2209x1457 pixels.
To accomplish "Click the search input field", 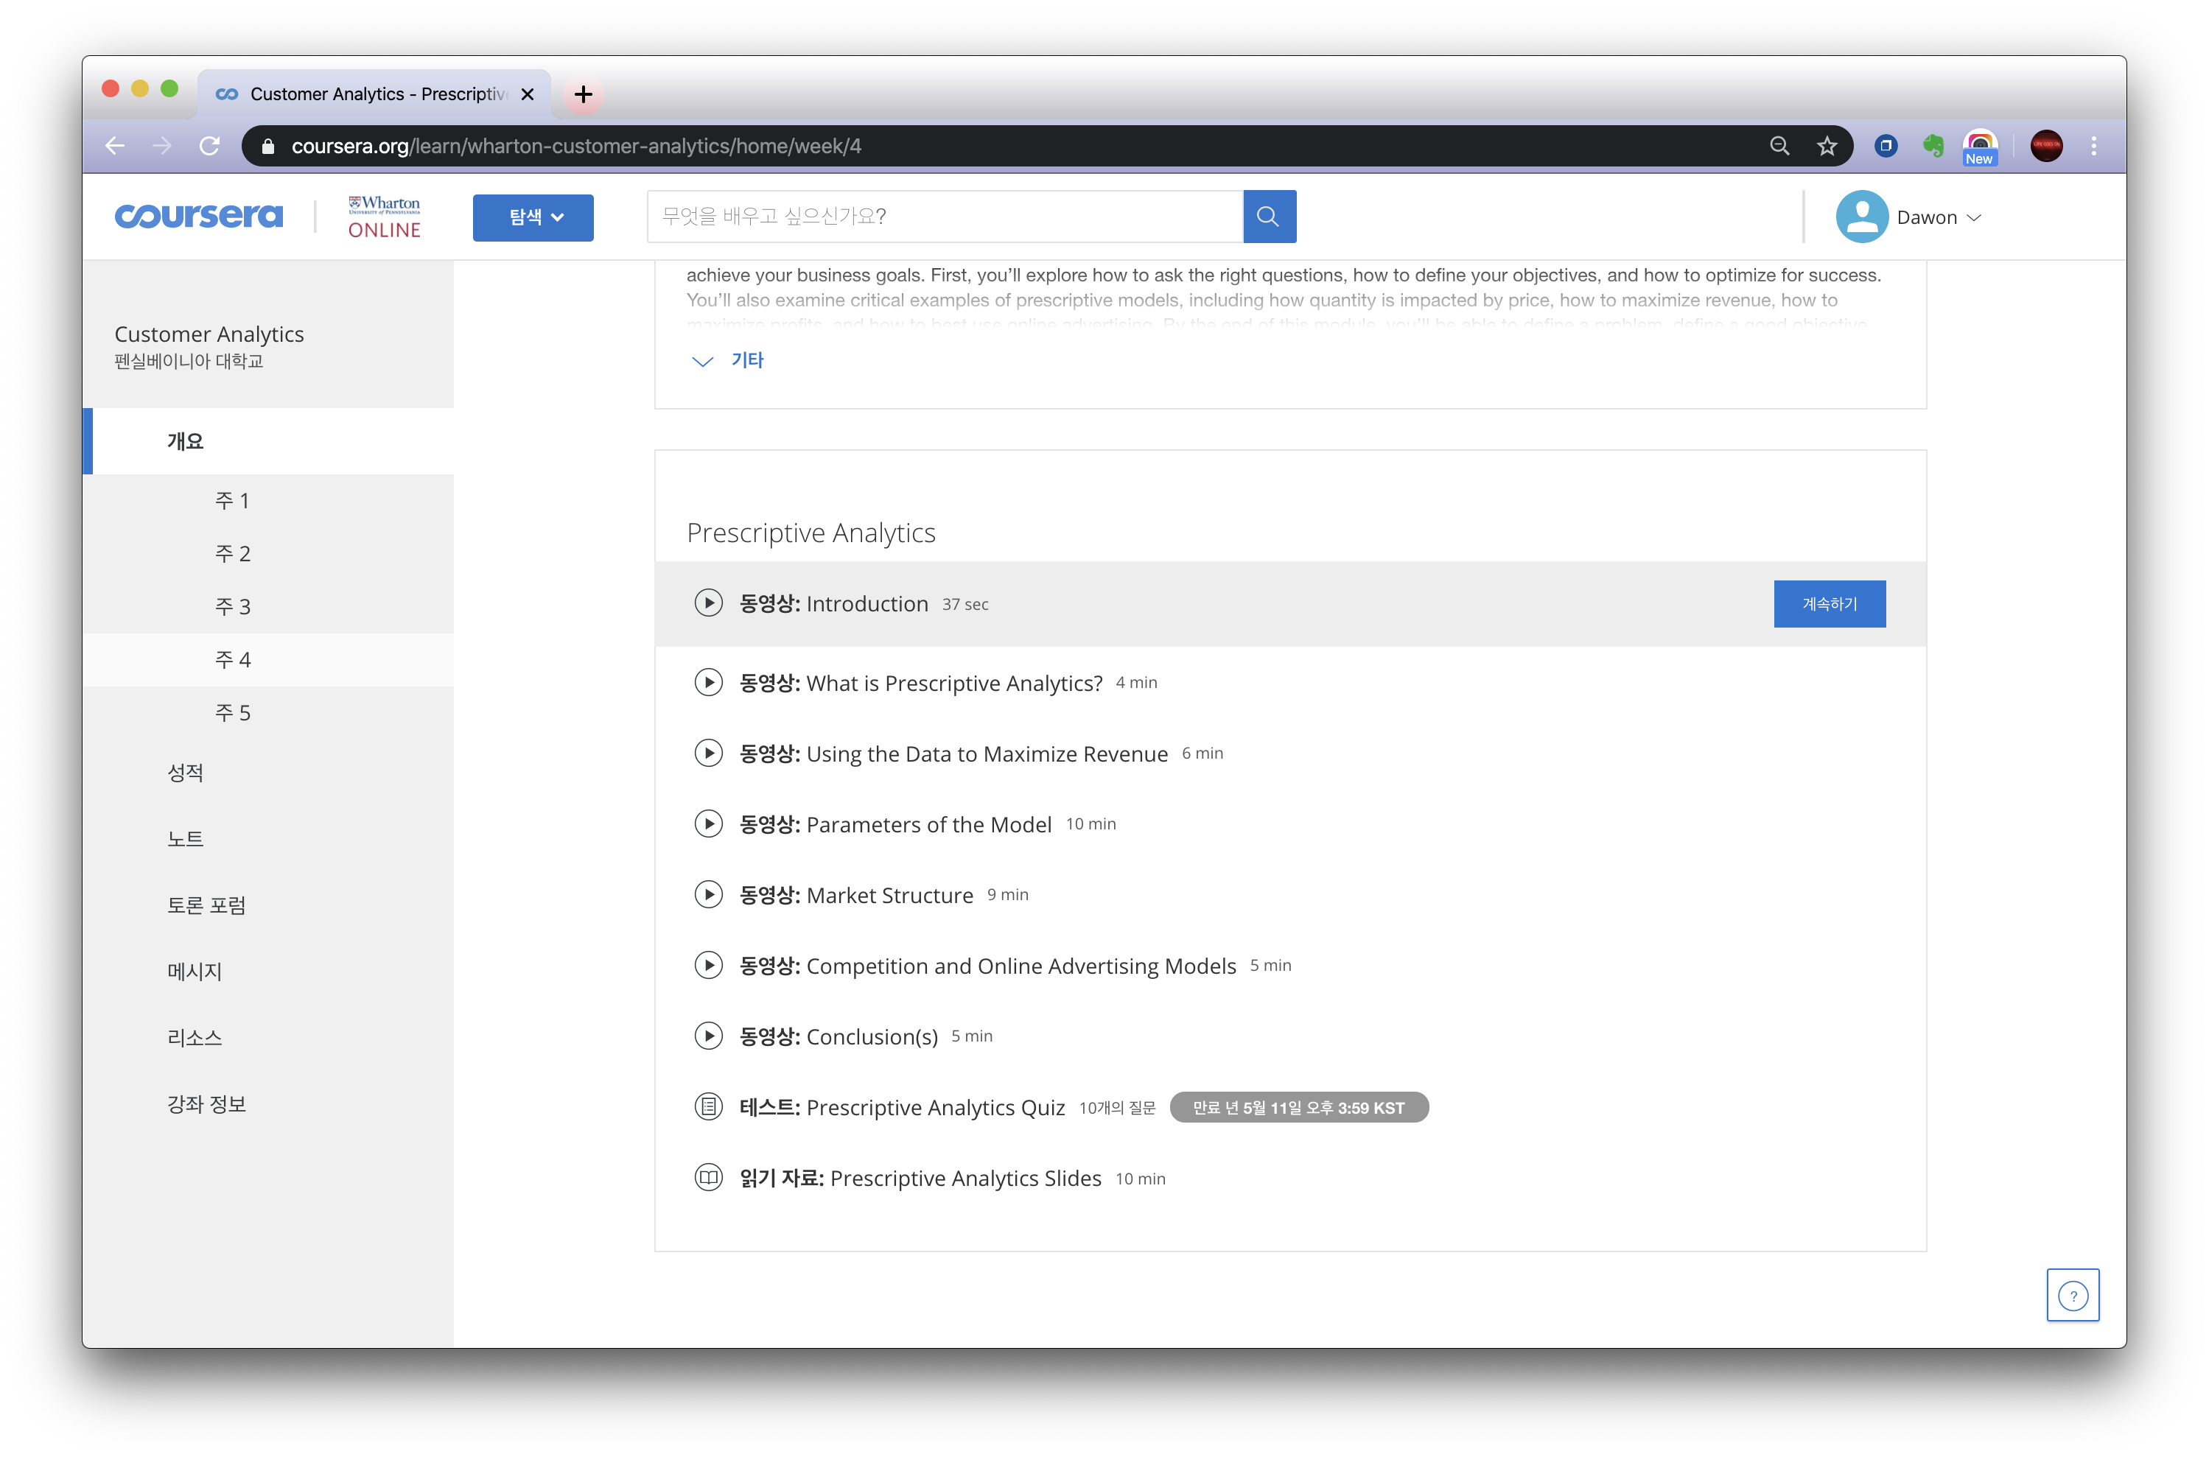I will click(944, 217).
